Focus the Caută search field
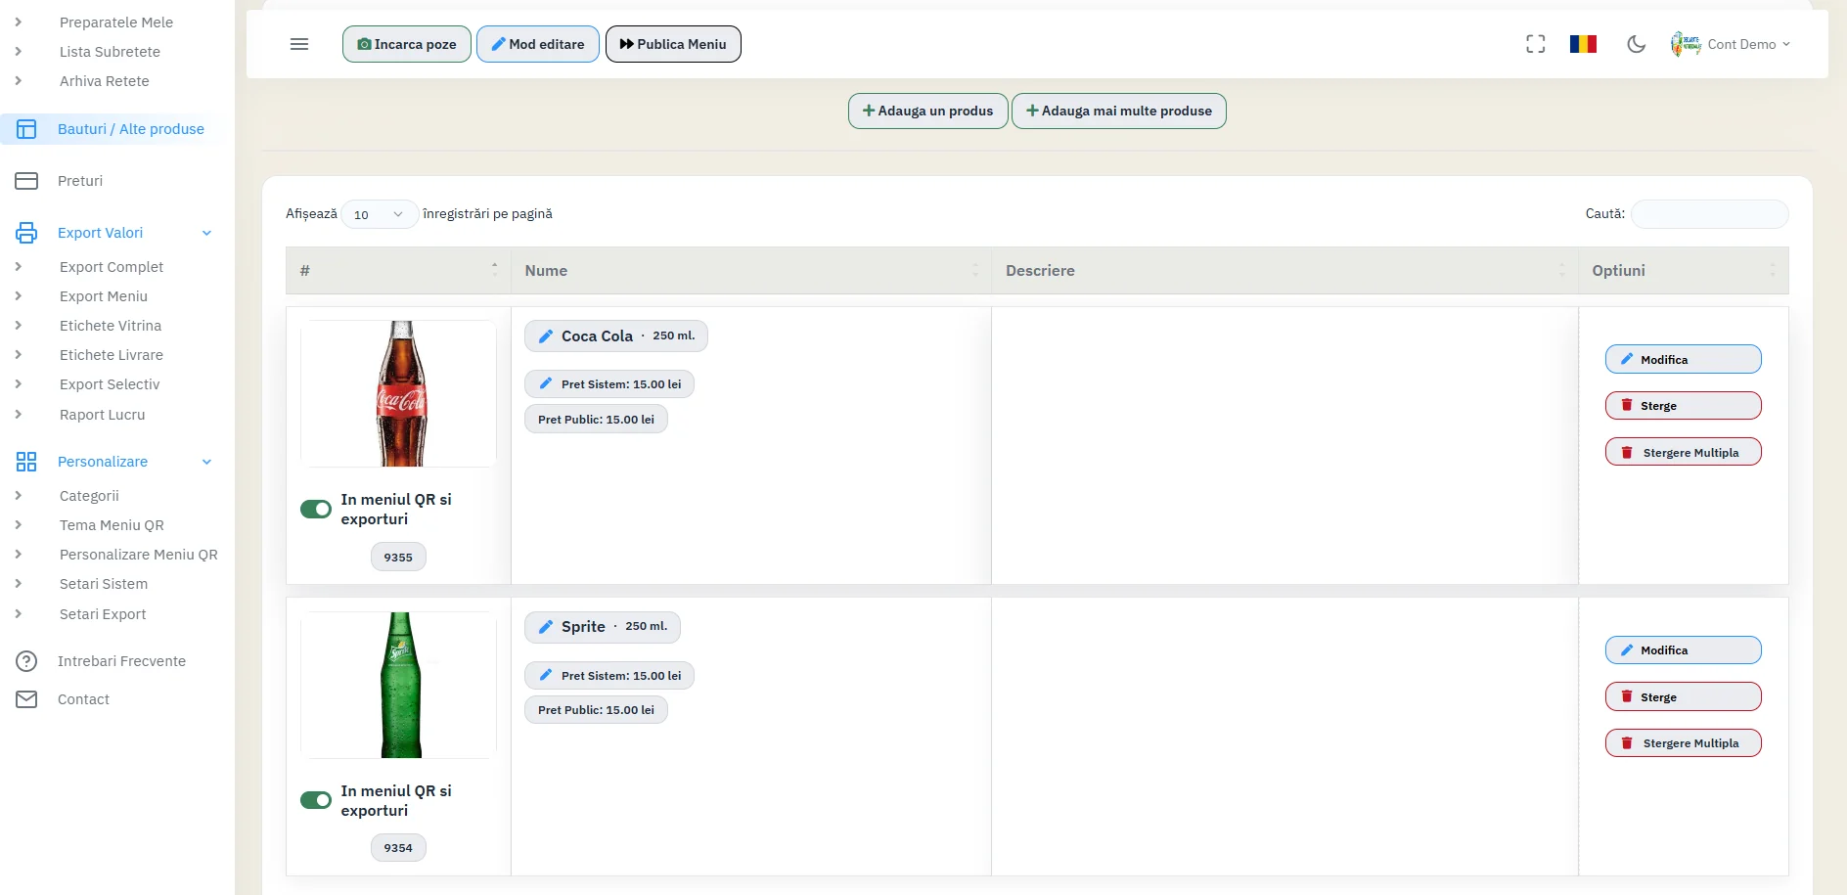This screenshot has width=1847, height=895. (x=1710, y=214)
